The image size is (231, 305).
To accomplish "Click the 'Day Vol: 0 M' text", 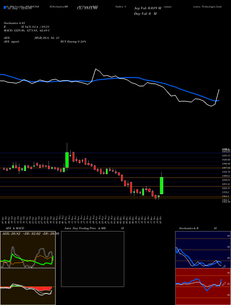I will [145, 13].
